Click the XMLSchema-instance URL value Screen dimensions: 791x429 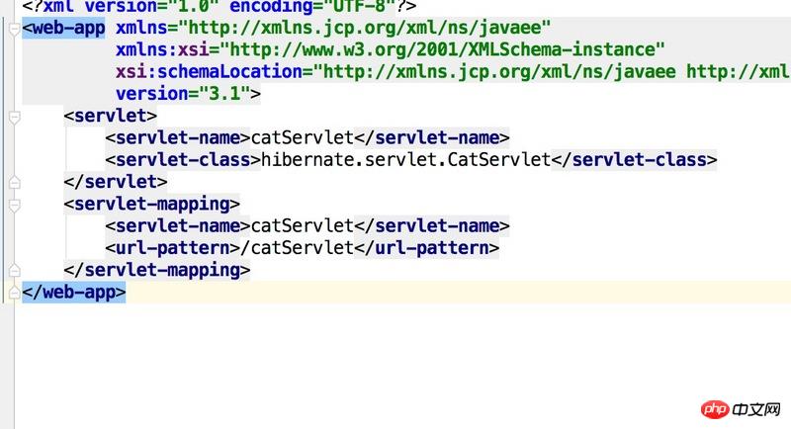click(442, 49)
